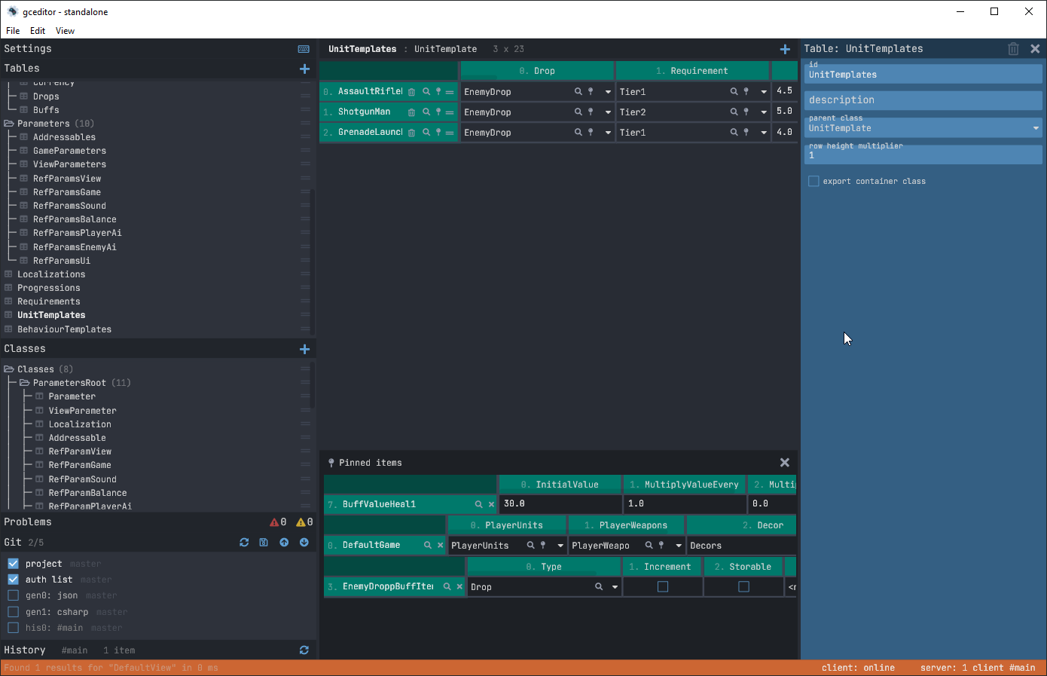Click the trash icon in the UnitTemplates properties panel
The image size is (1047, 676).
[x=1013, y=49]
